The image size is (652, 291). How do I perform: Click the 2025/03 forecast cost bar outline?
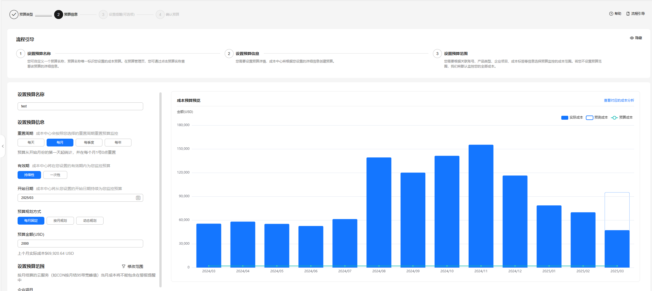pyautogui.click(x=617, y=211)
